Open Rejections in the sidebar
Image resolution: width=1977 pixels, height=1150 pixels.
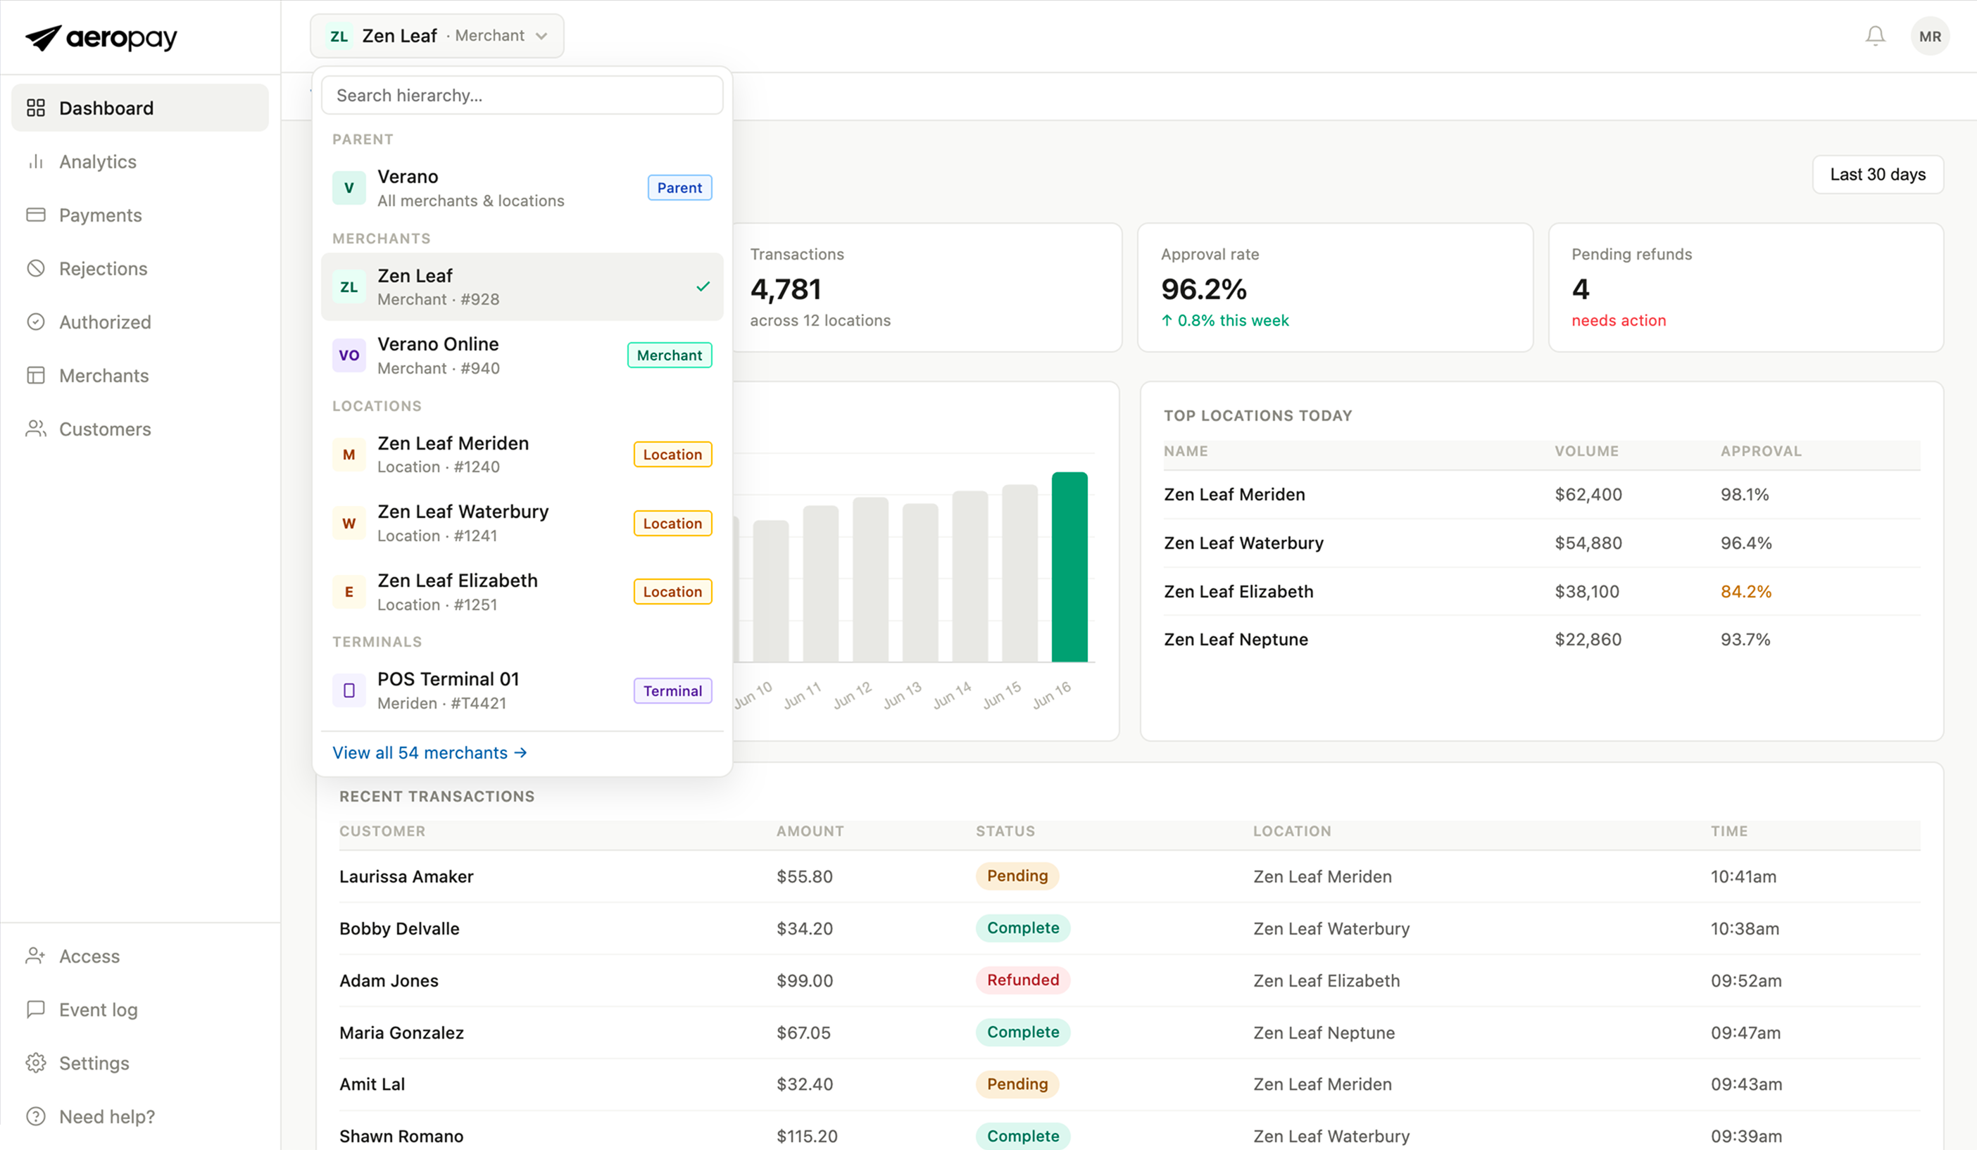click(139, 268)
